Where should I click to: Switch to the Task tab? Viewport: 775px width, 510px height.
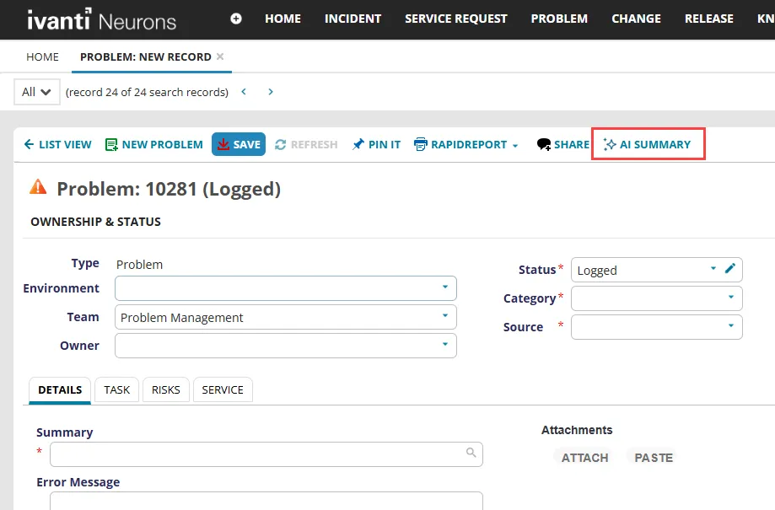pyautogui.click(x=116, y=390)
